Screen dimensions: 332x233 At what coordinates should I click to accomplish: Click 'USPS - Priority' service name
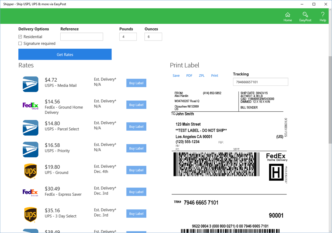point(57,151)
